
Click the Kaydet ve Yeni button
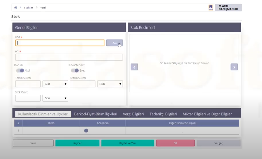[x=128, y=143]
